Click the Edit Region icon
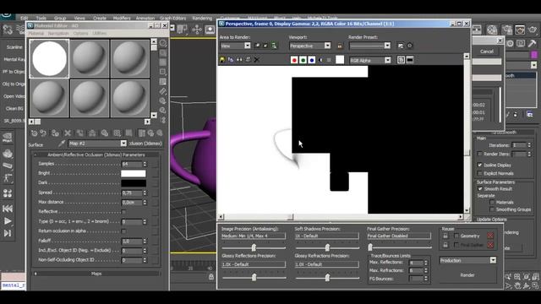The height and width of the screenshot is (304, 541). [x=257, y=46]
